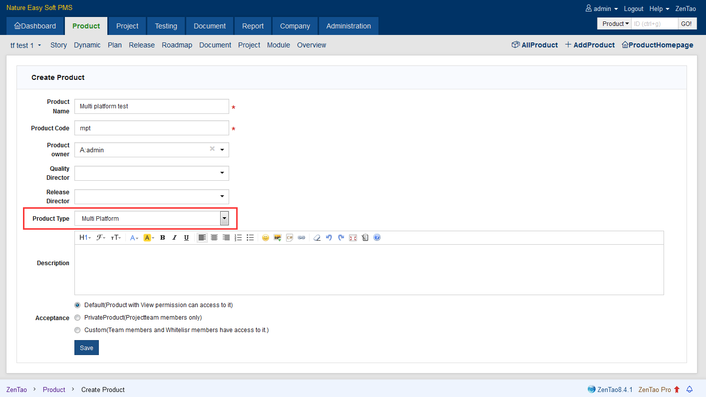Viewport: 706px width, 397px height.
Task: Open the Product Type dropdown
Action: (x=151, y=218)
